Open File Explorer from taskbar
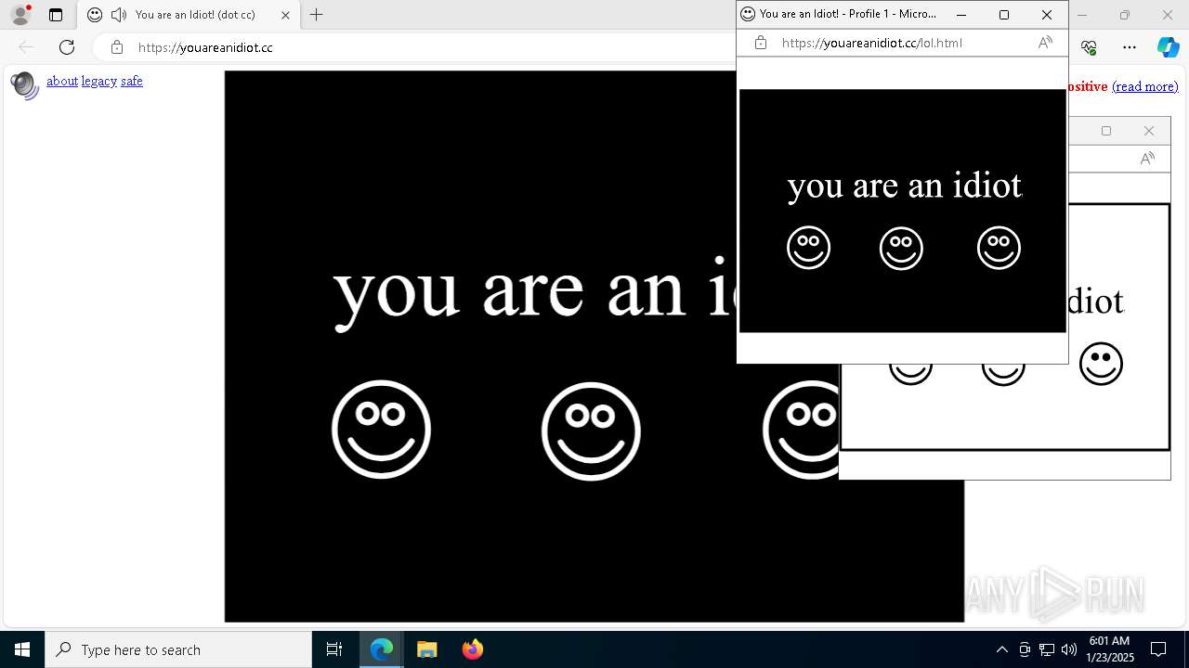The height and width of the screenshot is (668, 1189). coord(427,649)
